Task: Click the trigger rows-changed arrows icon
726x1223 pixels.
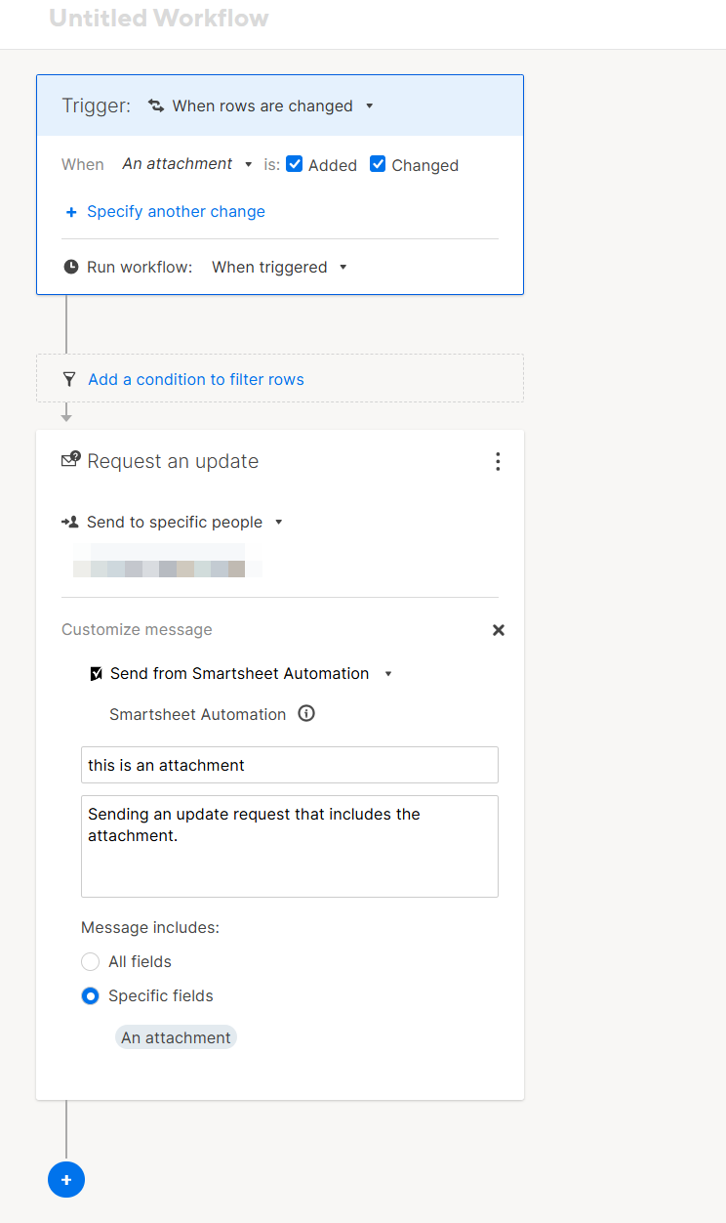Action: [x=156, y=105]
